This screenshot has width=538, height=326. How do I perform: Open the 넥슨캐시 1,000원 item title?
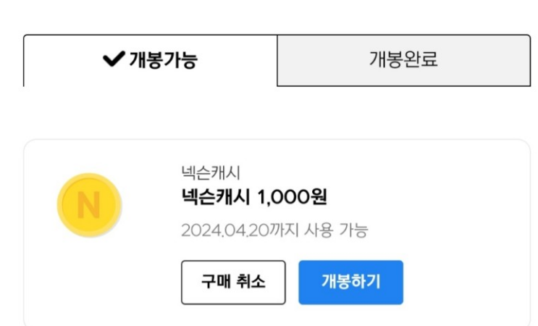(255, 197)
